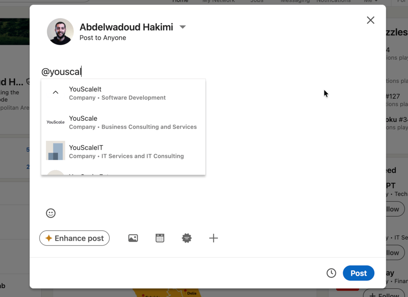
Task: Click the Post to Anyone label
Action: pos(103,38)
